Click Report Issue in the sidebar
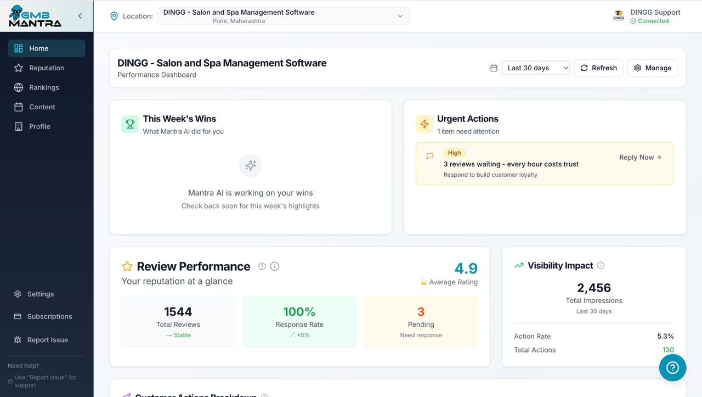This screenshot has width=702, height=397. [47, 340]
